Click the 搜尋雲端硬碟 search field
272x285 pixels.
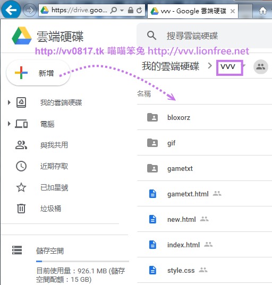204,35
